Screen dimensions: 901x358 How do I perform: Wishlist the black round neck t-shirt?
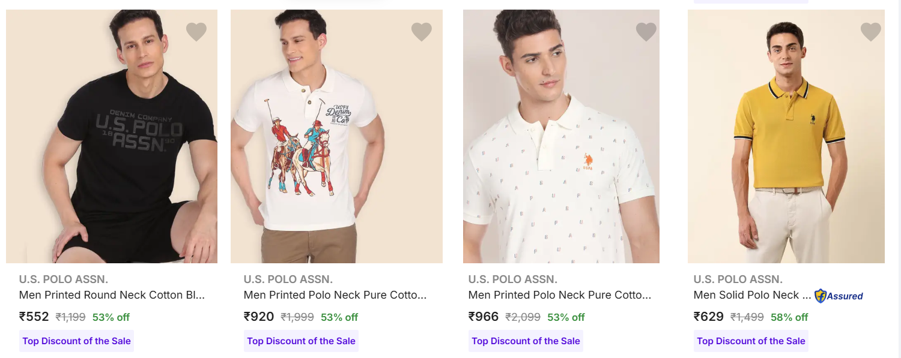pyautogui.click(x=196, y=31)
